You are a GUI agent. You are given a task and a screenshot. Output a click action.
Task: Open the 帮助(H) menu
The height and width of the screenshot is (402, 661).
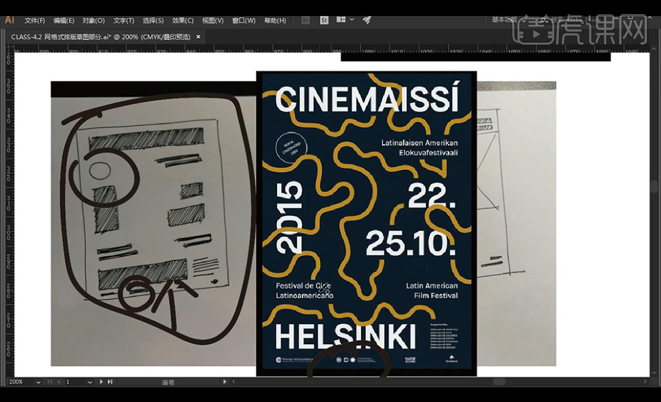pyautogui.click(x=275, y=21)
